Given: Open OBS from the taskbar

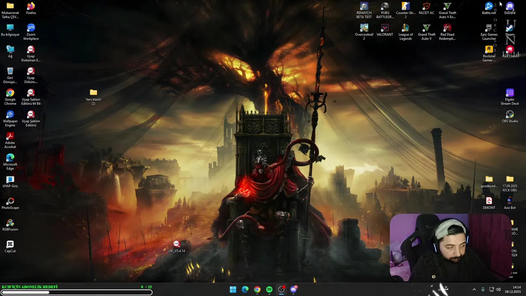Looking at the screenshot, I should (x=281, y=289).
